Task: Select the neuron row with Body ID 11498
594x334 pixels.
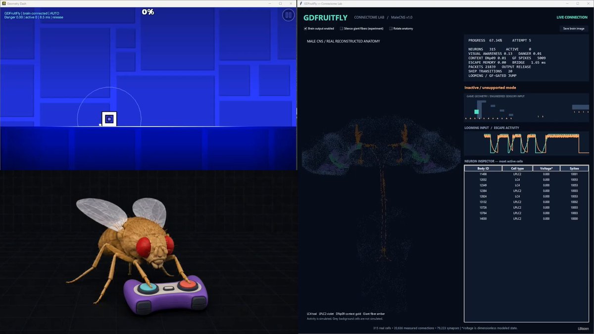Action: [526, 174]
